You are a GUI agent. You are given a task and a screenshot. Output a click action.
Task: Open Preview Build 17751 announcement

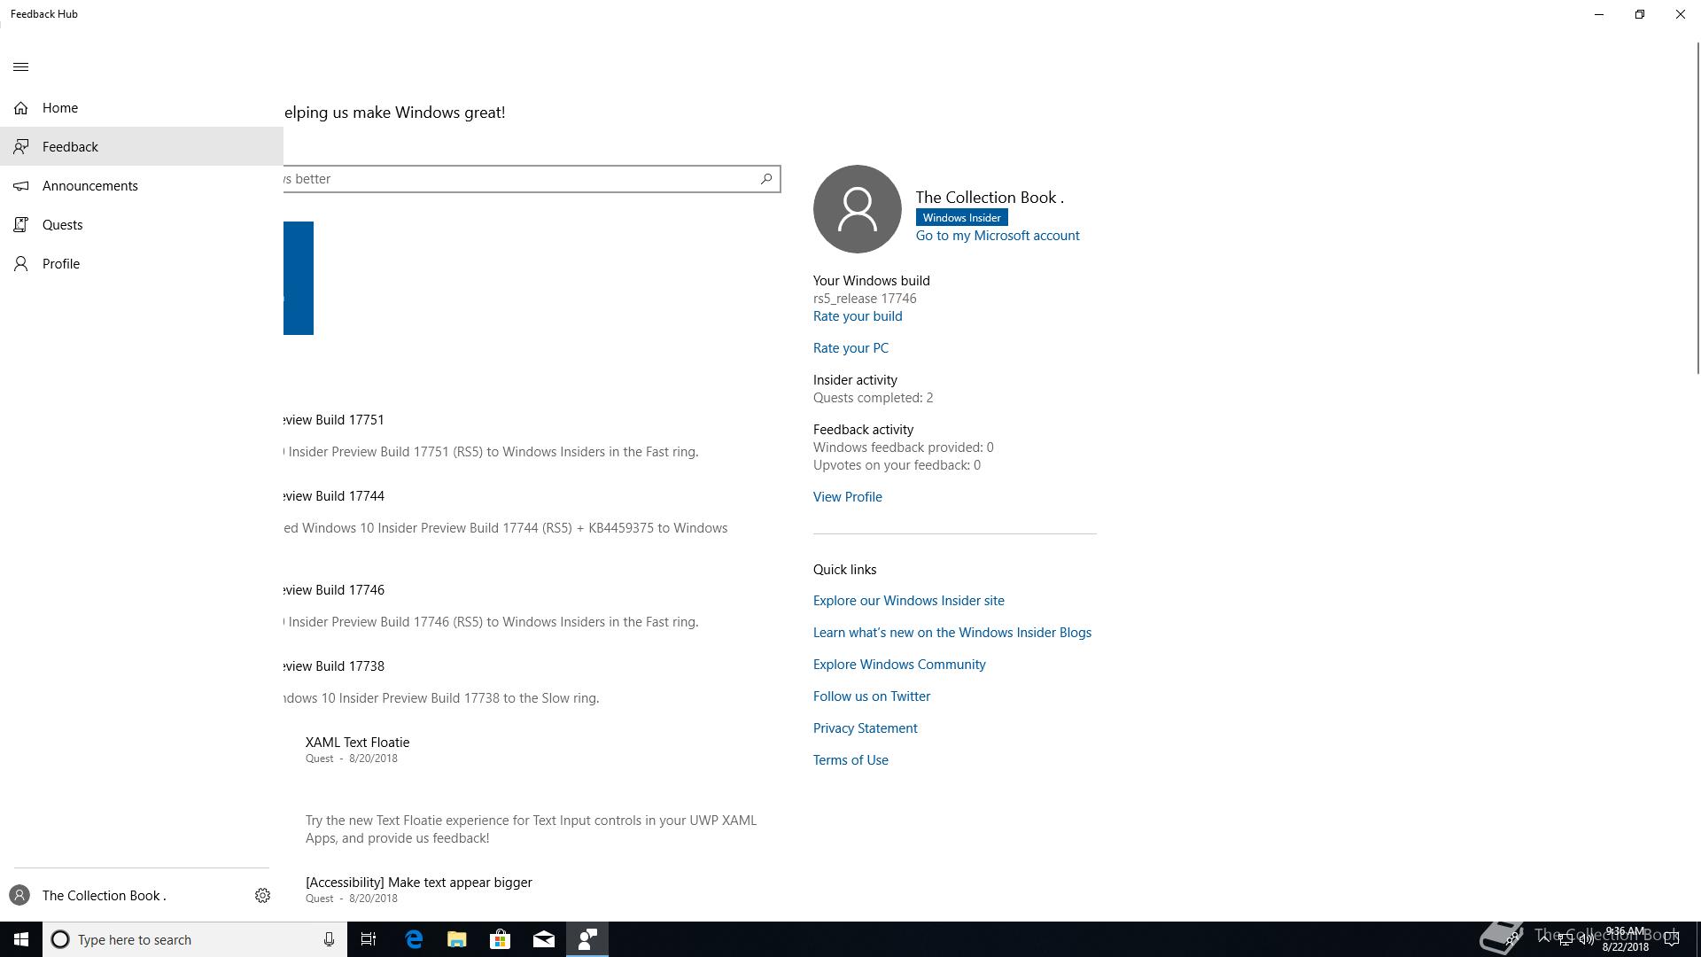334,420
